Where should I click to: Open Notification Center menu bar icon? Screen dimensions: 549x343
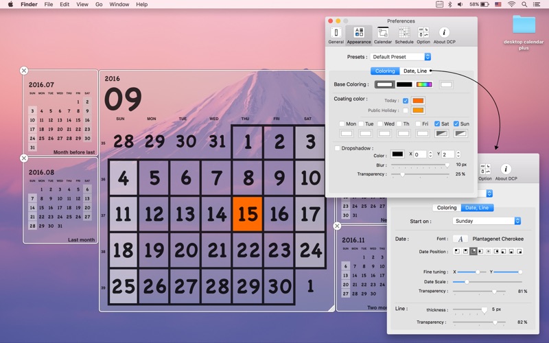pos(536,5)
